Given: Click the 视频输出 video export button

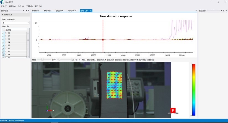Looking at the screenshot, I should point(151,60).
